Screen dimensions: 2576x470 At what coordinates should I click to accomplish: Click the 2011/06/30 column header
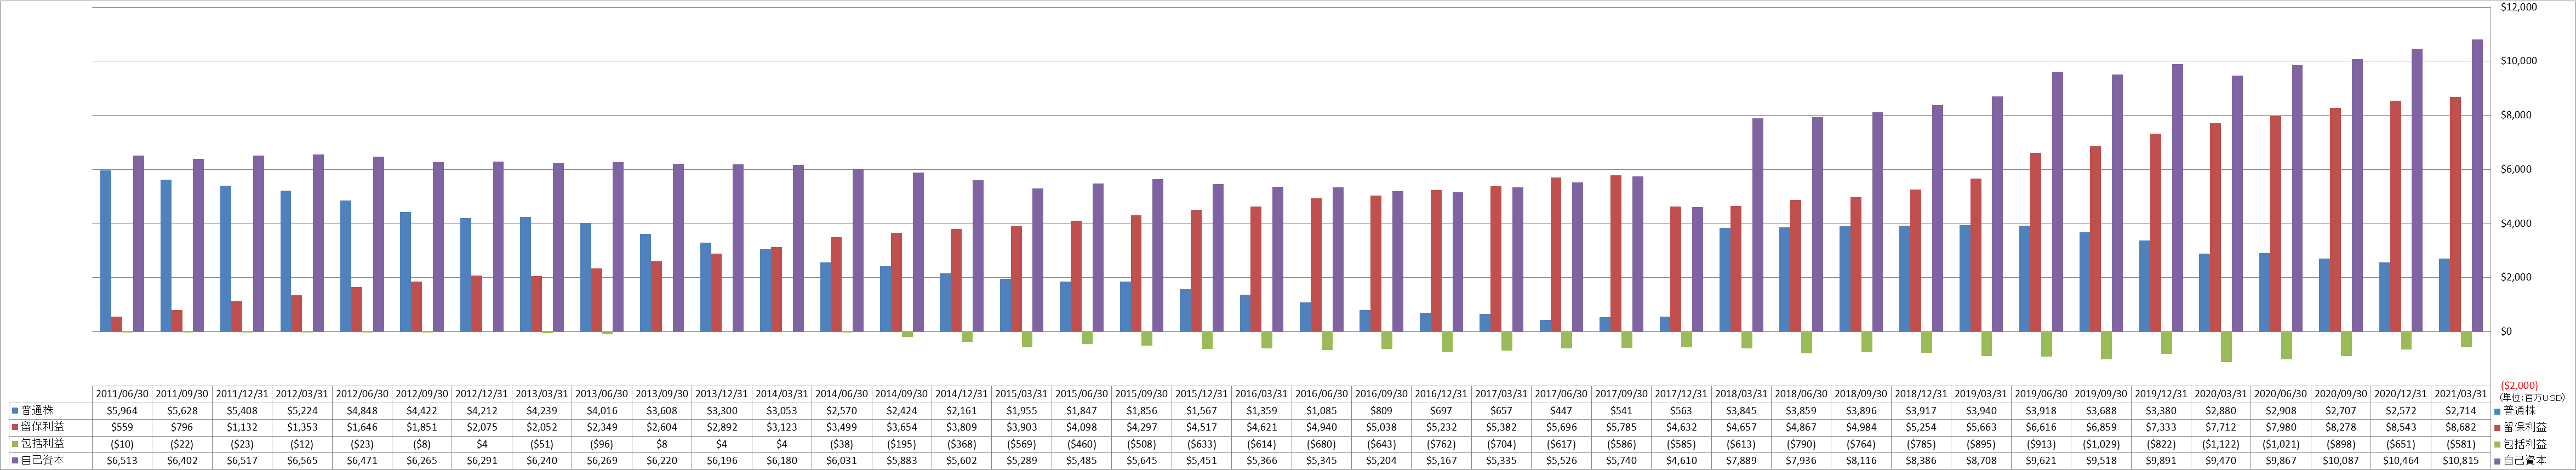[123, 394]
